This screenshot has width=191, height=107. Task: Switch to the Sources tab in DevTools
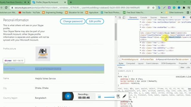[x=153, y=18]
